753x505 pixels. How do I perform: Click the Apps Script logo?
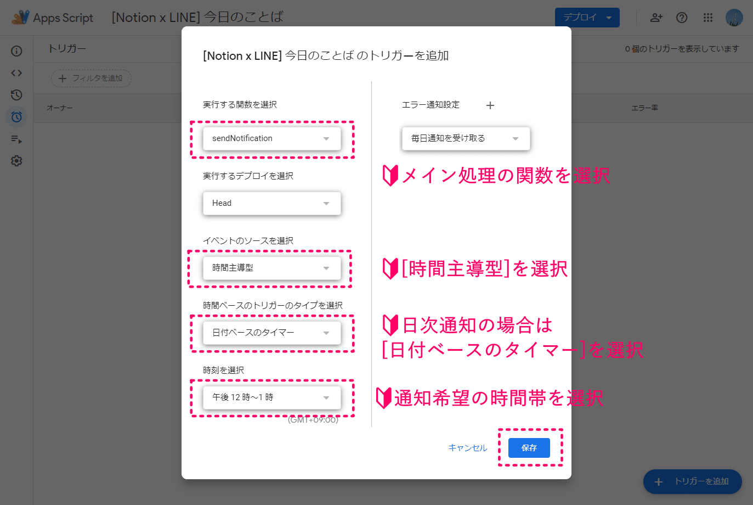click(53, 18)
